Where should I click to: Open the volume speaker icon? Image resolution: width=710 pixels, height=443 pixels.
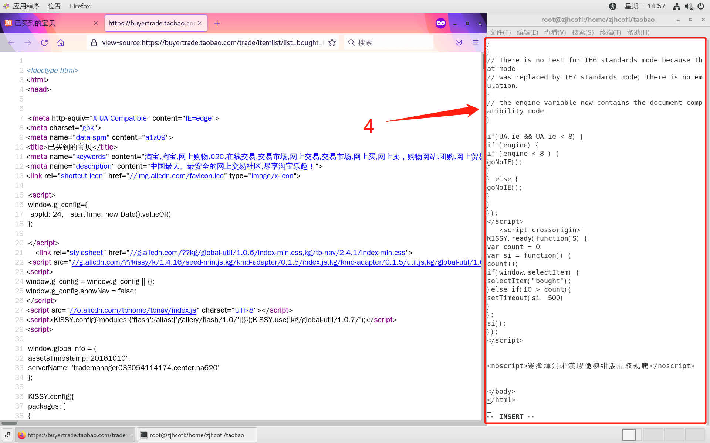[689, 6]
